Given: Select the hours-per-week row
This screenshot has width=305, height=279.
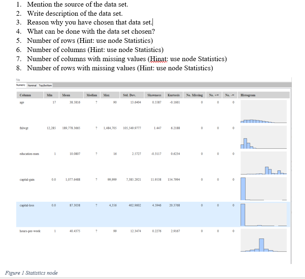Looking at the screenshot, I should click(73, 231).
